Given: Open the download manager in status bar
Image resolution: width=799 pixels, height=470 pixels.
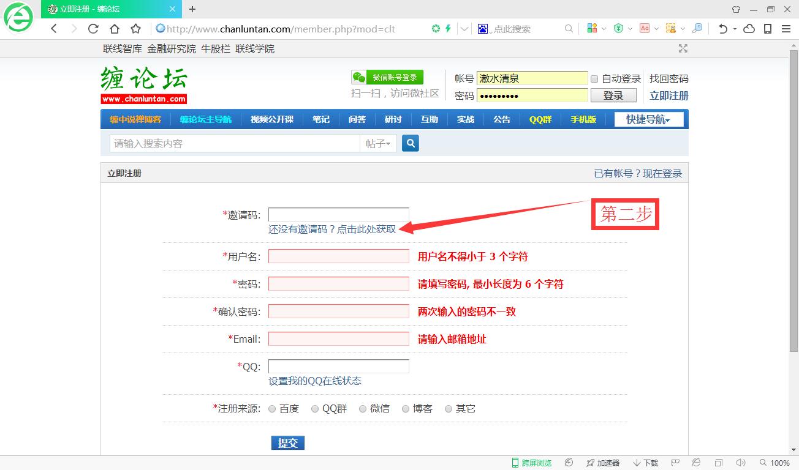Looking at the screenshot, I should pyautogui.click(x=646, y=463).
